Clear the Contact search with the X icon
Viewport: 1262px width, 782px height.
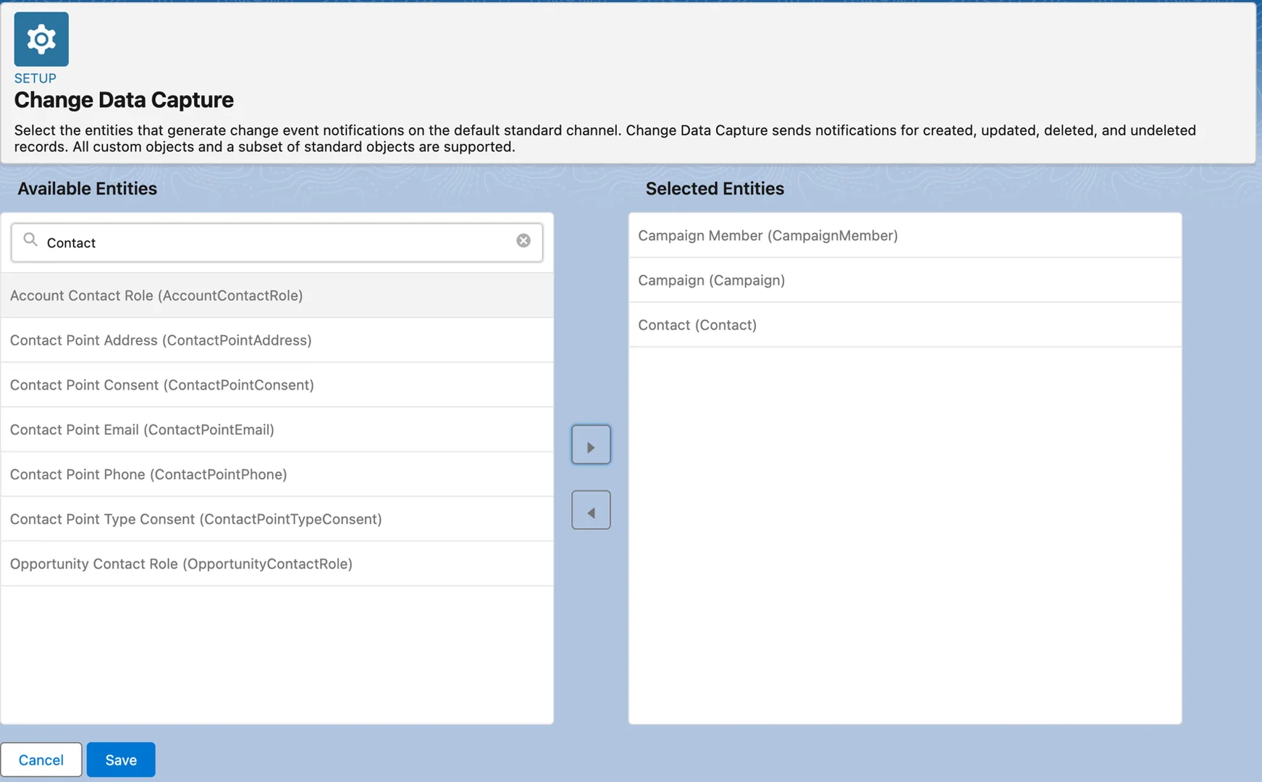tap(523, 240)
